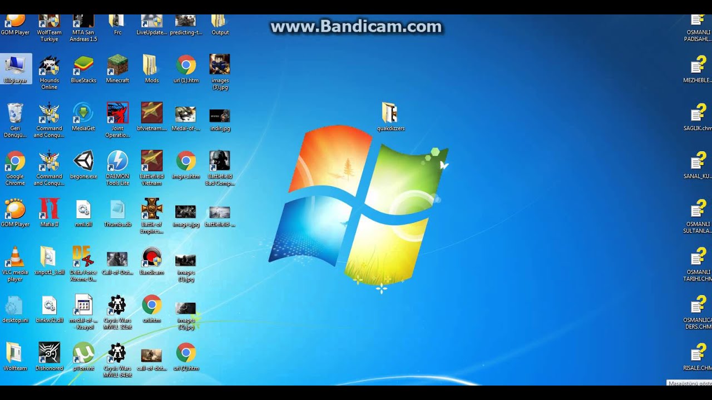Click Masaüstünü göster show desktop corner

click(690, 383)
